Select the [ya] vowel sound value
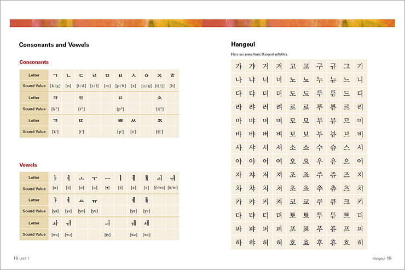Viewport: 405px width, 270px height. 55,211
